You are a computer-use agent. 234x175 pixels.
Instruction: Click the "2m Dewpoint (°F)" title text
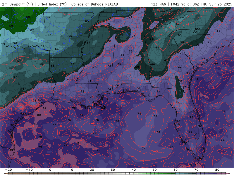17,4
